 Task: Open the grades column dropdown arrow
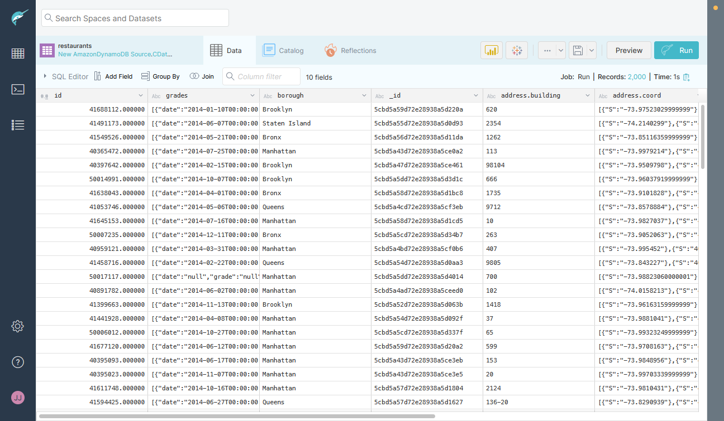click(253, 96)
